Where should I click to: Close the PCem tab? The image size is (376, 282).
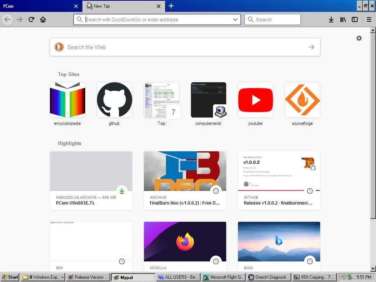(76, 6)
